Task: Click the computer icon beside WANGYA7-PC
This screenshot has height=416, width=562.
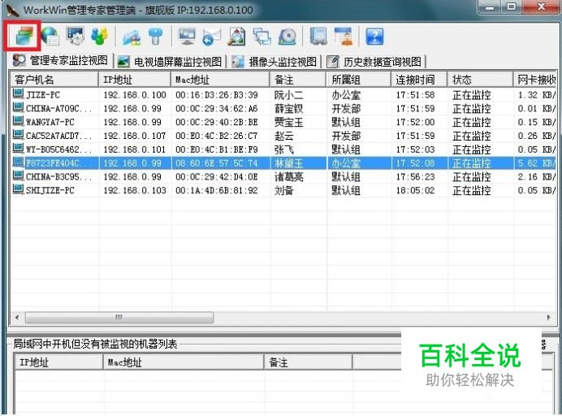Action: tap(19, 122)
